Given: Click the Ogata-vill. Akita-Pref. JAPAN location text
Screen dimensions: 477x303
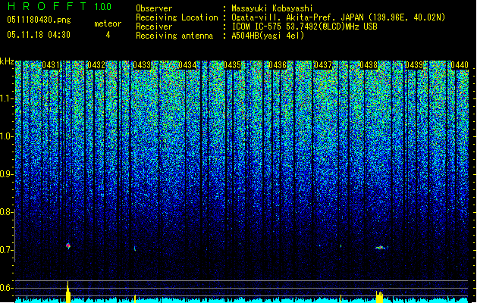Looking at the screenshot, I should (338, 17).
